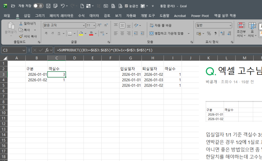Screen dimensions: 262x161
Task: Open the Undo history dropdown arrow
Action: (x=67, y=6)
